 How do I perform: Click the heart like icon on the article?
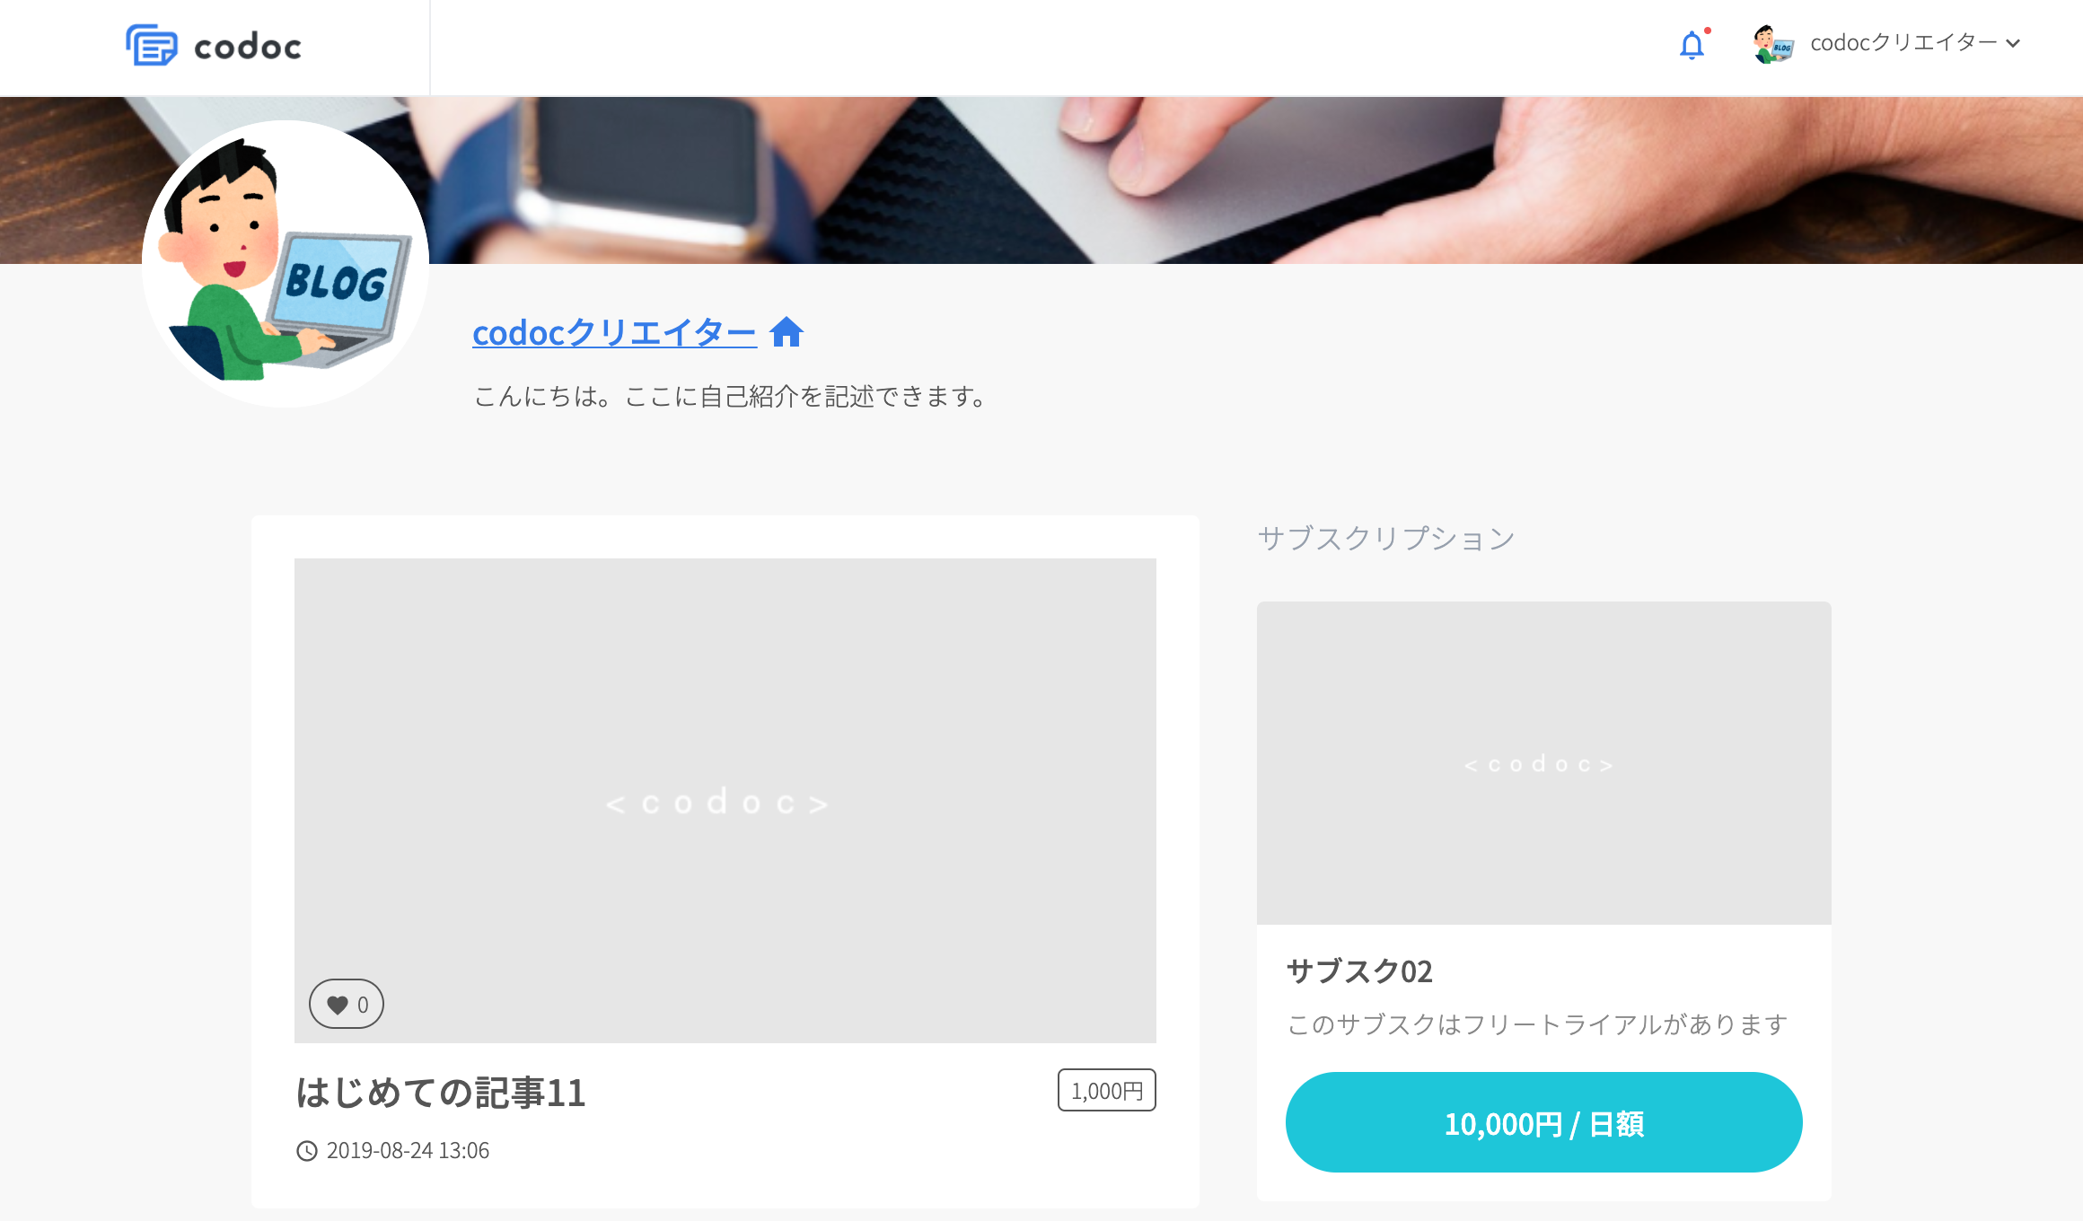[338, 1005]
